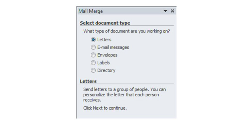Open the Mail Merge pane options arrow

coord(165,11)
